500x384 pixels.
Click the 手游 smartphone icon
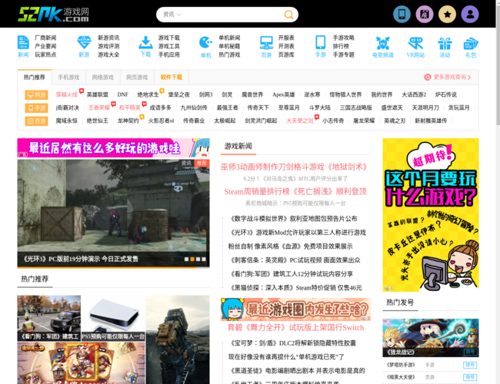[x=321, y=42]
